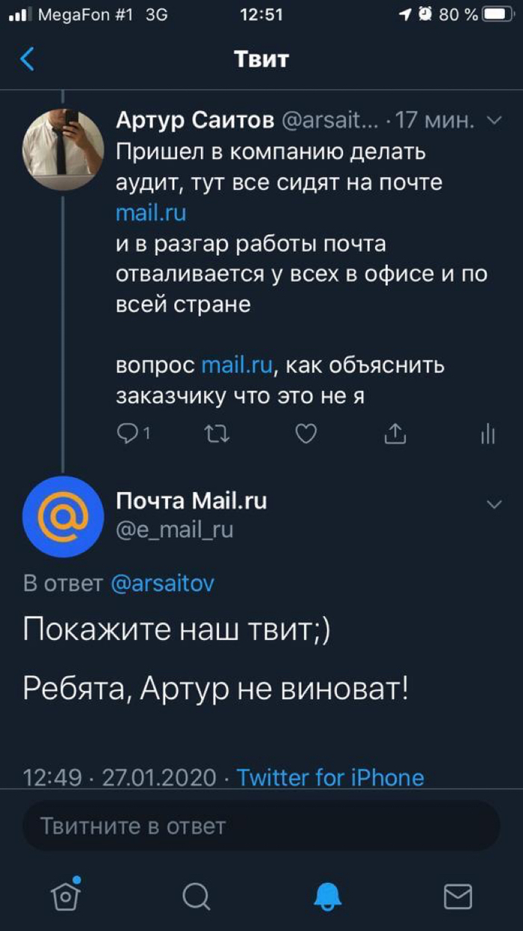
Task: Open first mail.ru link in tweet
Action: [151, 213]
